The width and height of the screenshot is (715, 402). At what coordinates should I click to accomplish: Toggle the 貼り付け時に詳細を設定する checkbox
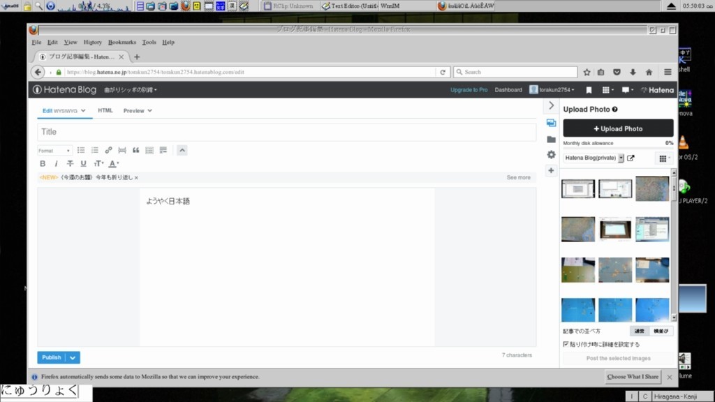pos(566,345)
